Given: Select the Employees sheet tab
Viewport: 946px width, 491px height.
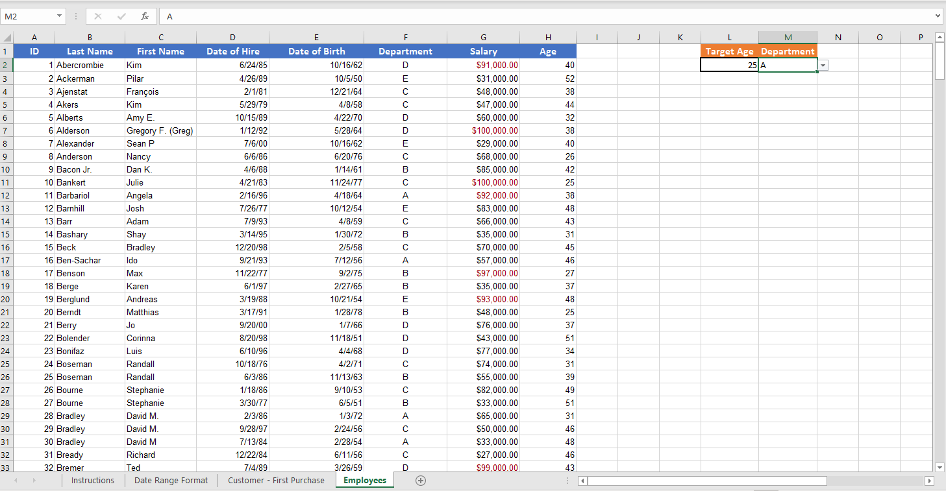Looking at the screenshot, I should [x=364, y=480].
